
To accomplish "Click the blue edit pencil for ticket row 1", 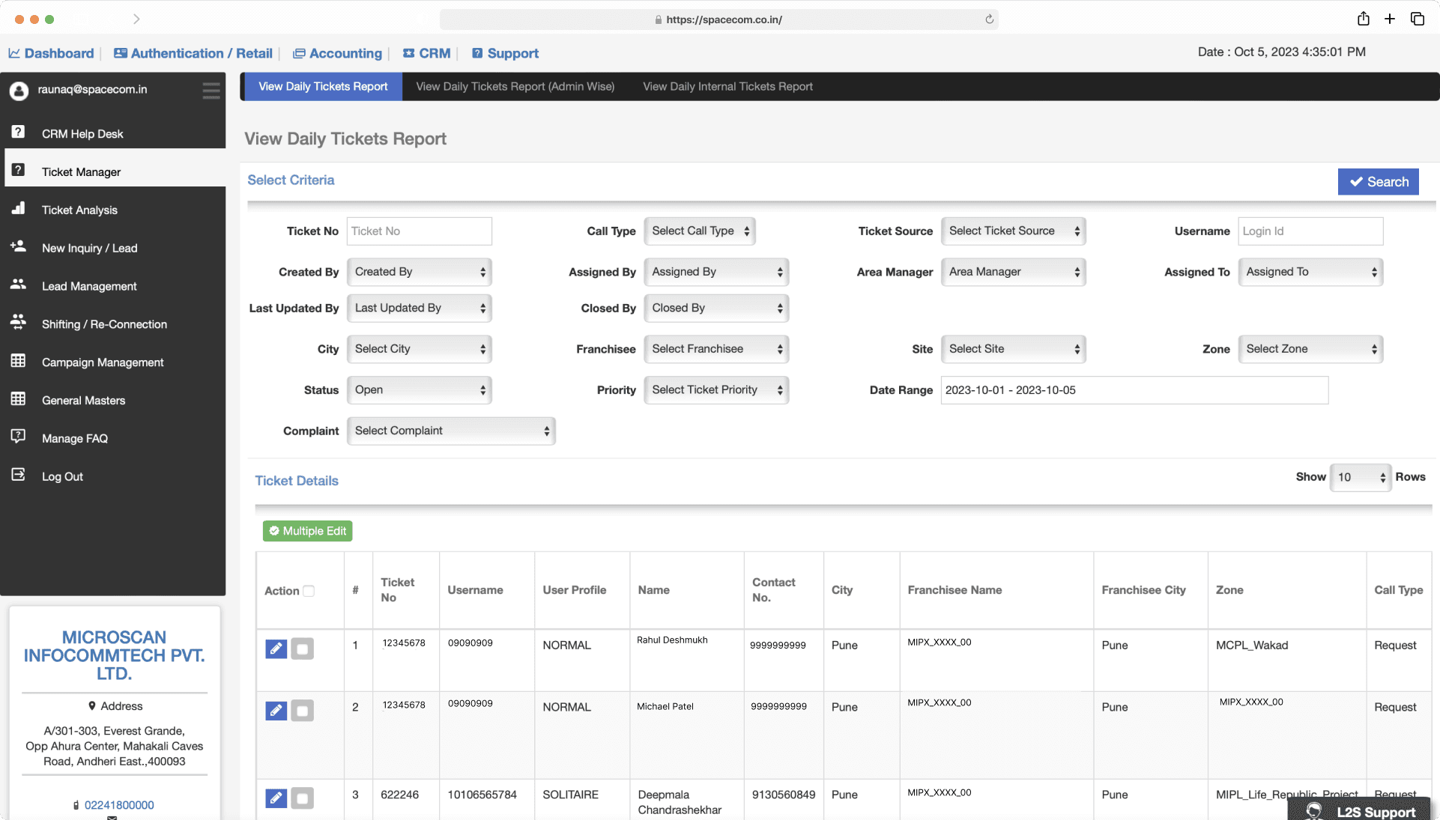I will [276, 649].
